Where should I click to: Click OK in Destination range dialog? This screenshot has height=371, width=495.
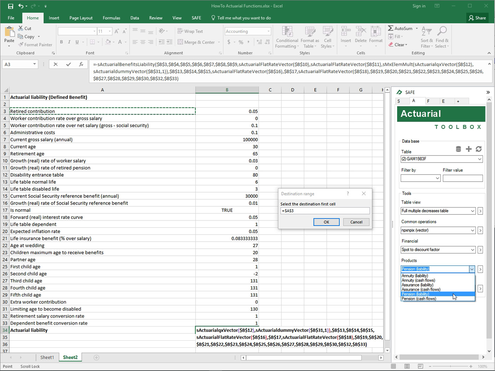(x=326, y=222)
